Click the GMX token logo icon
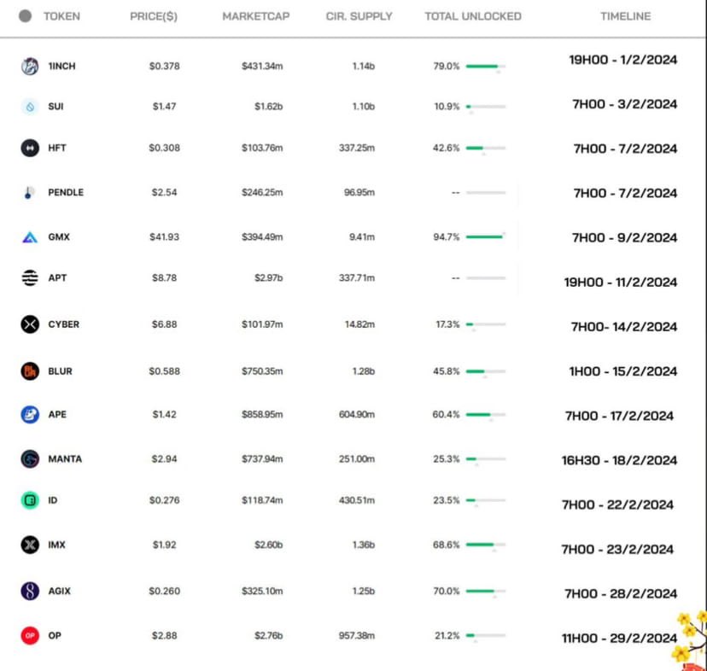 30,236
